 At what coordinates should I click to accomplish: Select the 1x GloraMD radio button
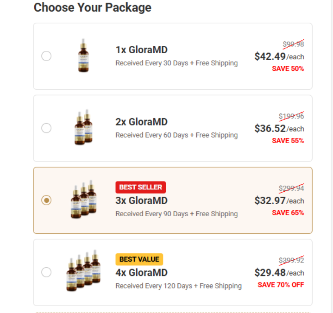click(46, 56)
